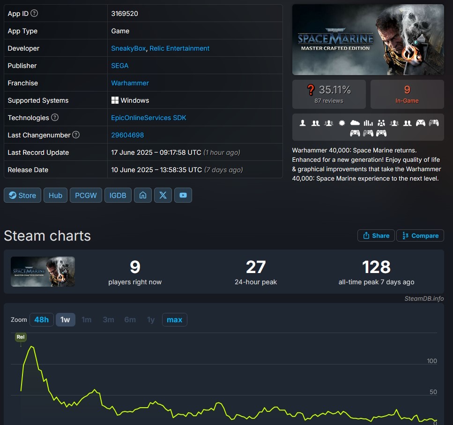The width and height of the screenshot is (453, 425).
Task: Click the help icon beside Technologies
Action: point(55,117)
